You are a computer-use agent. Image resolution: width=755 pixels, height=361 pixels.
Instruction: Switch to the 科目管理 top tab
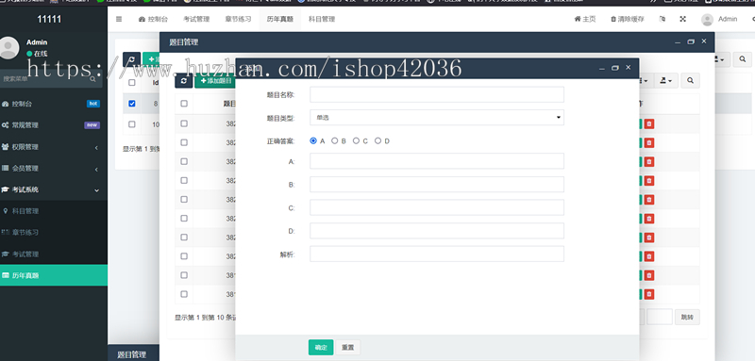click(322, 19)
